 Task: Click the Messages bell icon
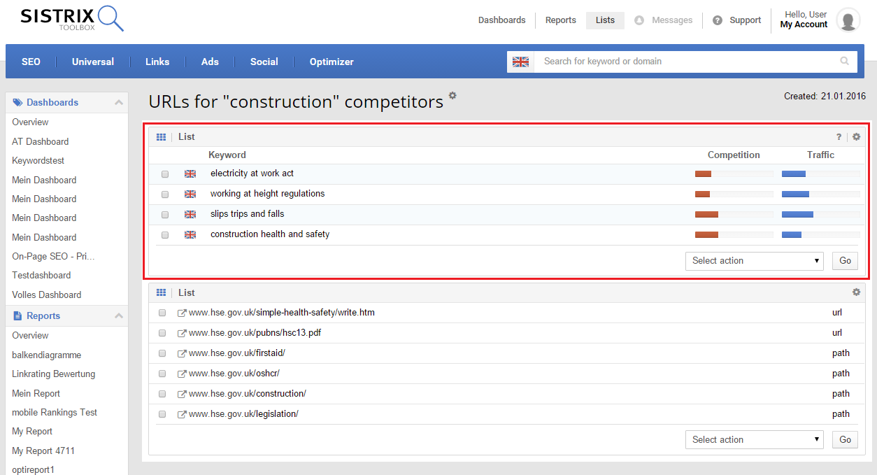click(639, 20)
